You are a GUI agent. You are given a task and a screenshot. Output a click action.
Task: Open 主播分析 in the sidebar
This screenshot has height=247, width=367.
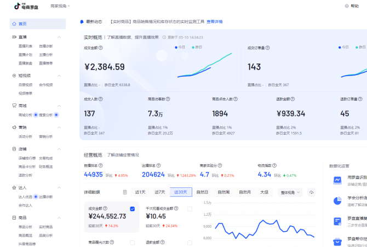46,55
